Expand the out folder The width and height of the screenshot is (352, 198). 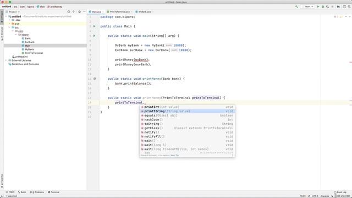[x=9, y=24]
